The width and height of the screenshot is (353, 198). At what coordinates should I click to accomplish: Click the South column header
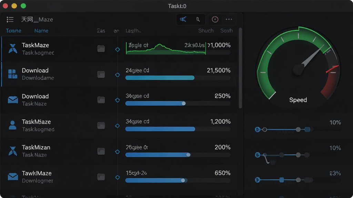click(x=226, y=31)
